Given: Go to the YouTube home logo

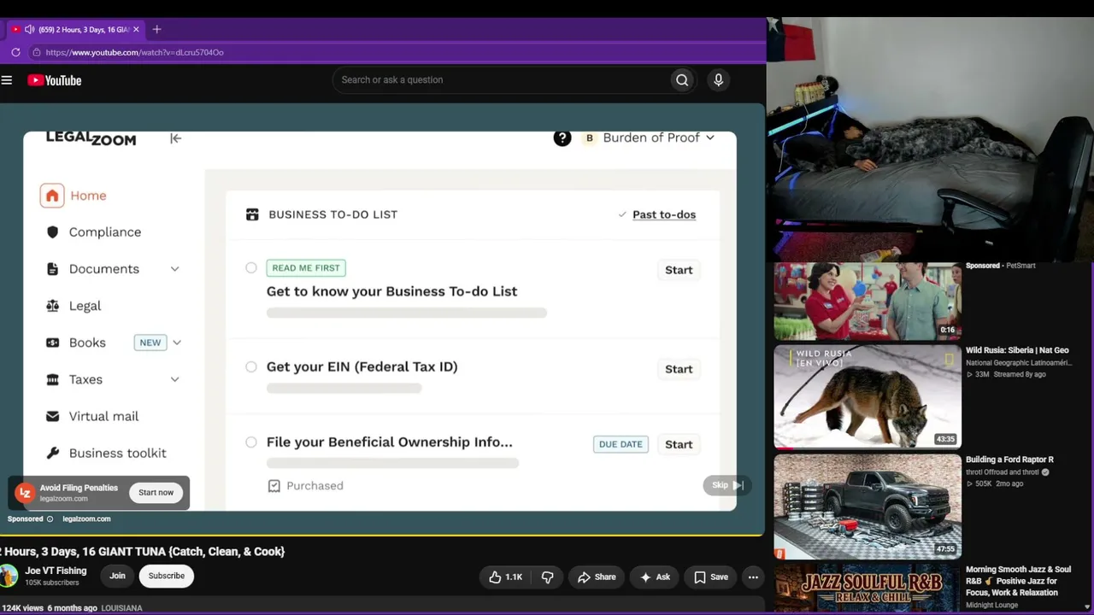Looking at the screenshot, I should pyautogui.click(x=54, y=80).
